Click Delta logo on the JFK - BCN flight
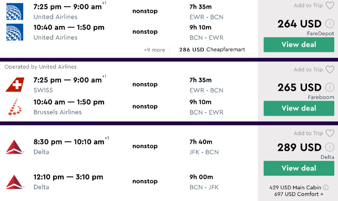The height and width of the screenshot is (201, 338). coord(15,147)
